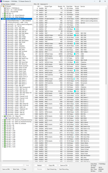Select PID 101 MPEG2 Video BBC ONE row
Image resolution: width=108 pixels, height=173 pixels.
[66, 35]
